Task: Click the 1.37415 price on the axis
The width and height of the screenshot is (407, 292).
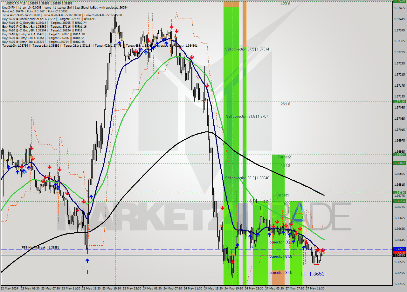Action: 399,19
